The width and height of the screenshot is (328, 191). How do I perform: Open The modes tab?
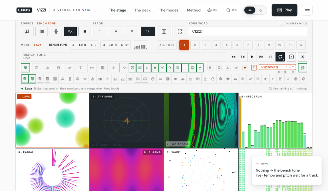point(169,10)
